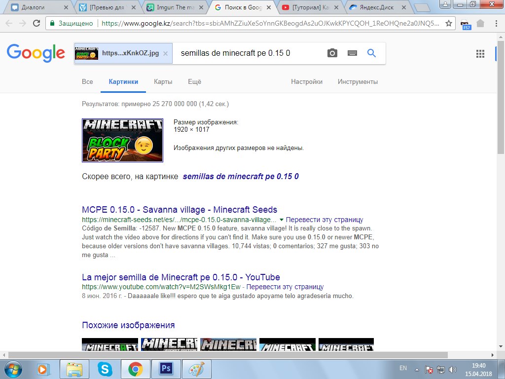This screenshot has width=505, height=379.
Task: Open File Explorer from the taskbar
Action: (74, 369)
